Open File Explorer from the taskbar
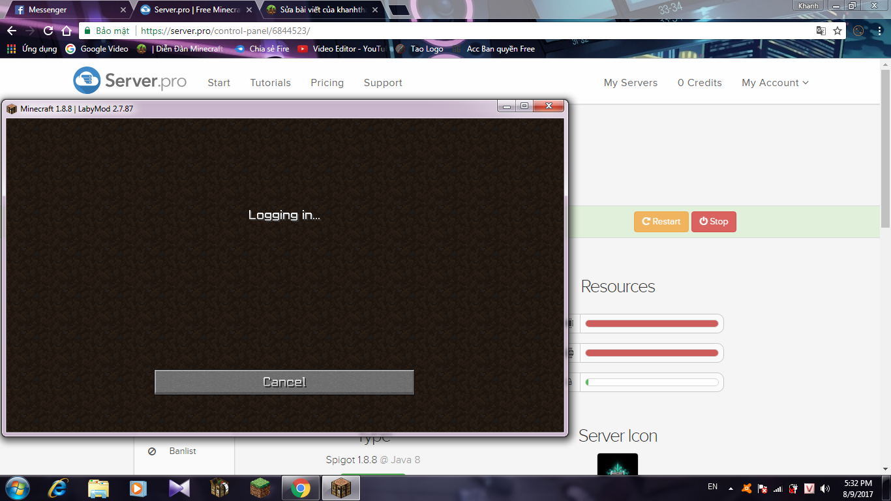 [98, 488]
